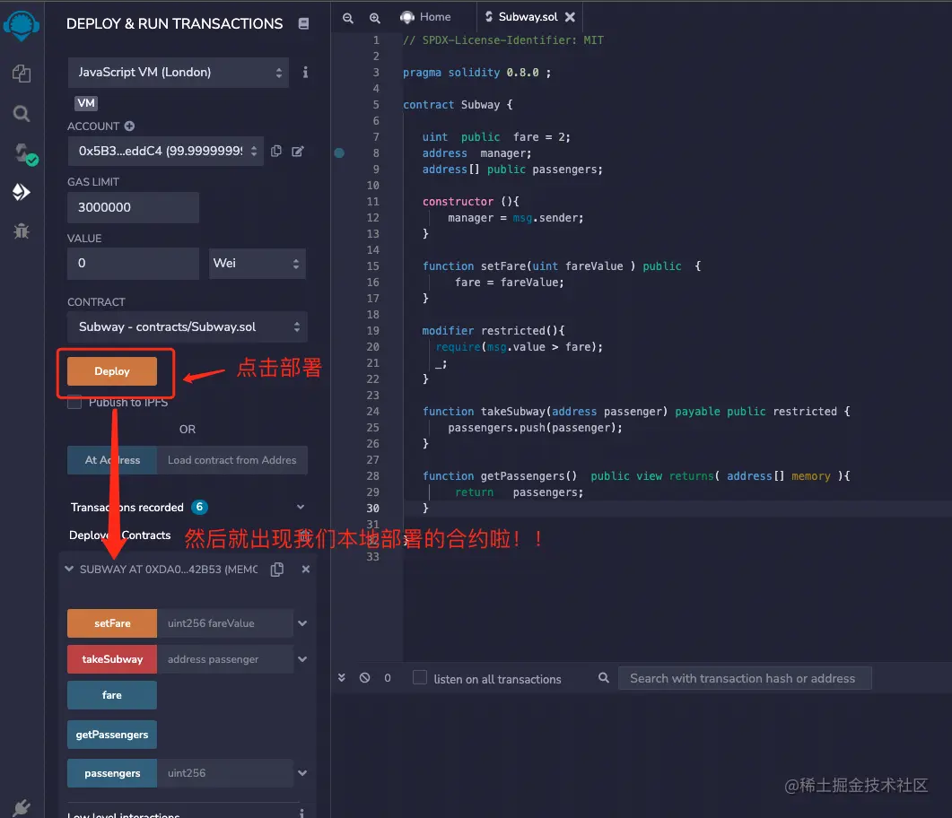The height and width of the screenshot is (818, 952).
Task: Zoom in on the editor
Action: pyautogui.click(x=374, y=18)
